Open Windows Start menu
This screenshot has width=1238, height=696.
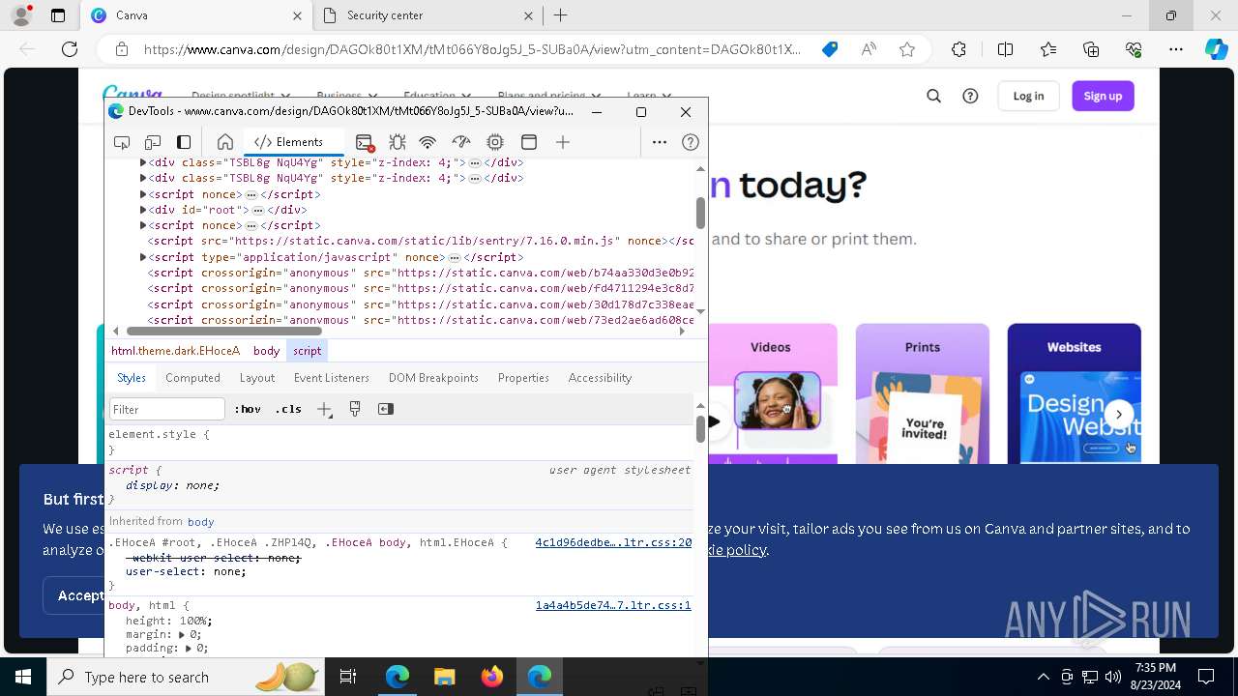click(23, 677)
